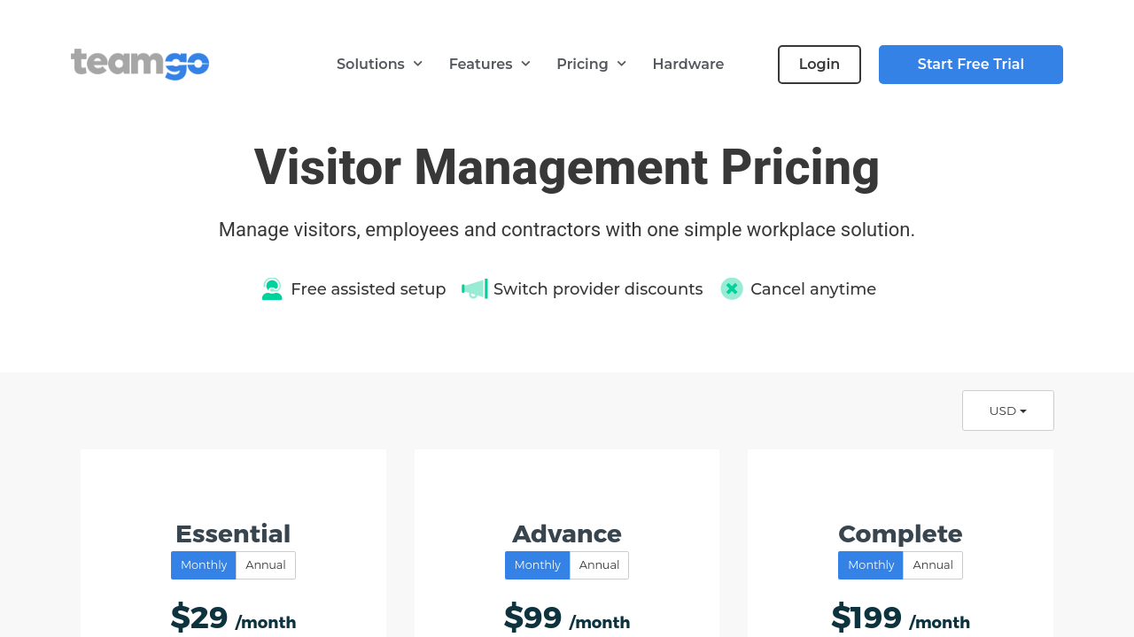Image resolution: width=1134 pixels, height=637 pixels.
Task: Switch Essential plan to Annual billing
Action: pyautogui.click(x=266, y=565)
